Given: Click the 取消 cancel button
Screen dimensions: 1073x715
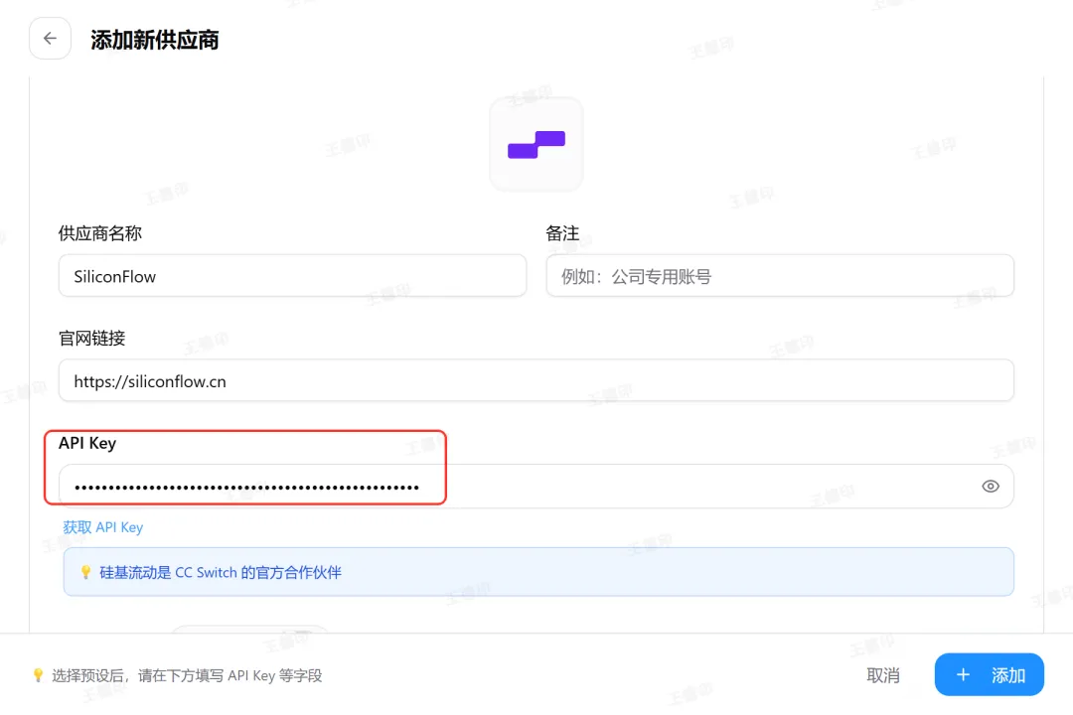Looking at the screenshot, I should tap(883, 675).
